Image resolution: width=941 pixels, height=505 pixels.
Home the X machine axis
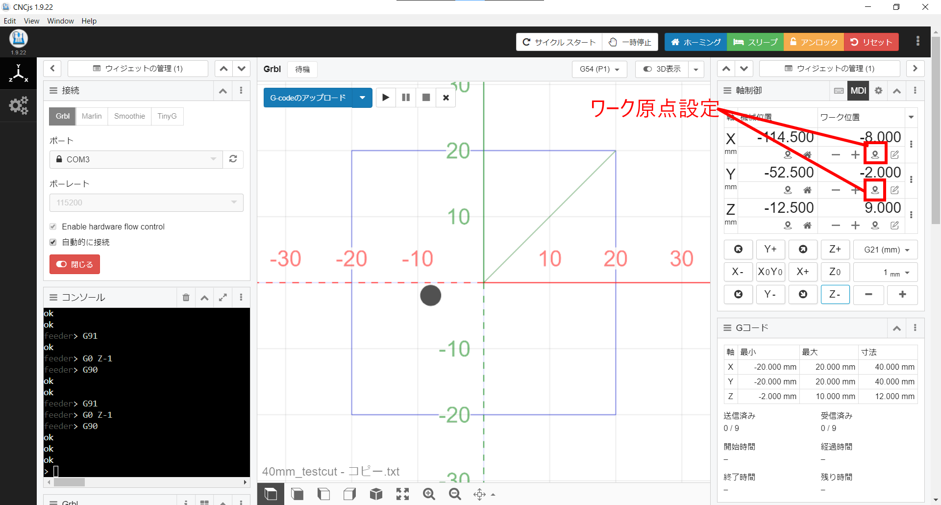pos(807,154)
